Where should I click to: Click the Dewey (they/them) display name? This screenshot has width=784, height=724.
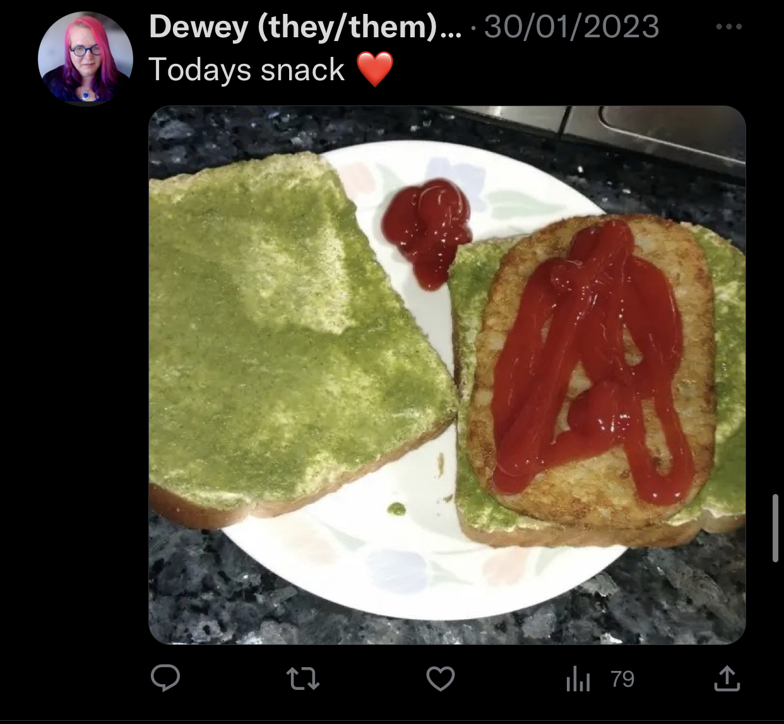306,27
